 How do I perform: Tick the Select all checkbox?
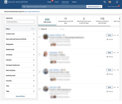tap(39, 29)
